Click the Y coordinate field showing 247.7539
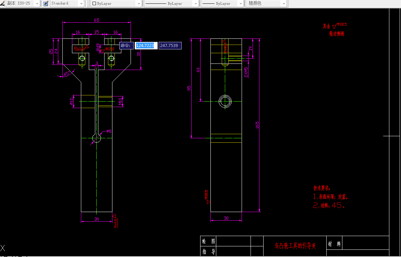Screen dimensions: 401x257 pos(170,46)
